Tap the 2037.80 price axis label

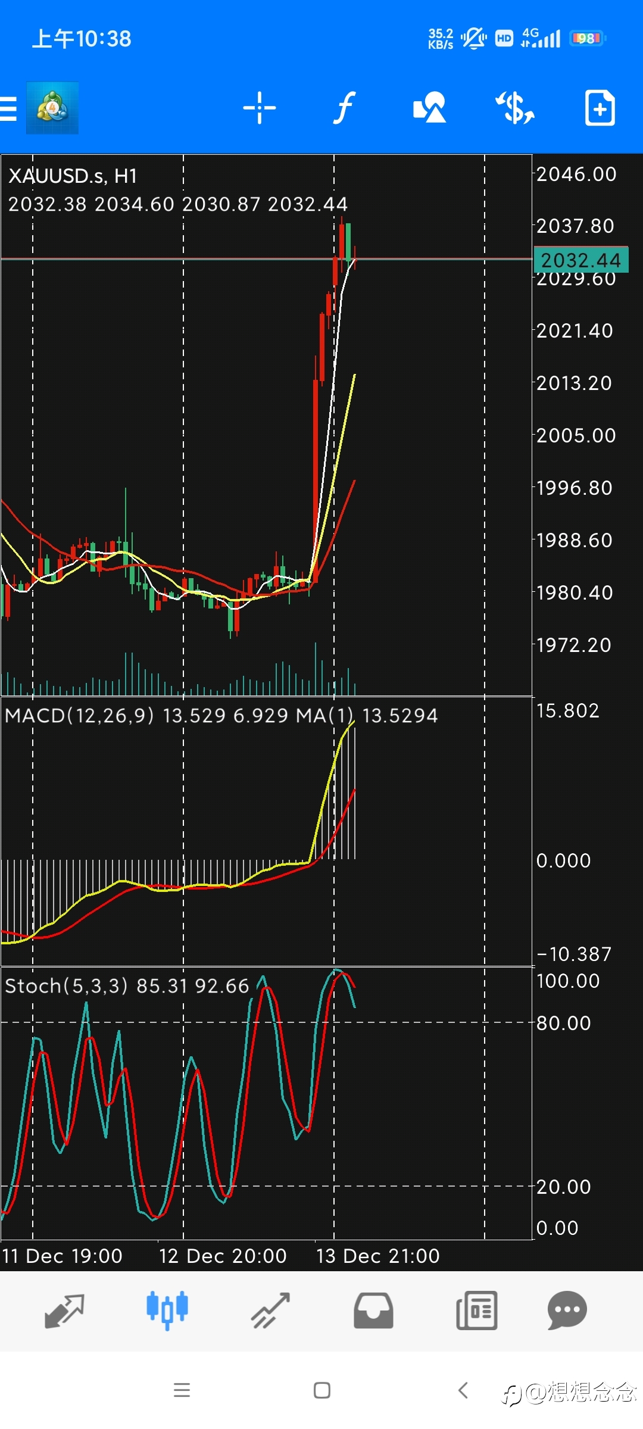point(575,226)
